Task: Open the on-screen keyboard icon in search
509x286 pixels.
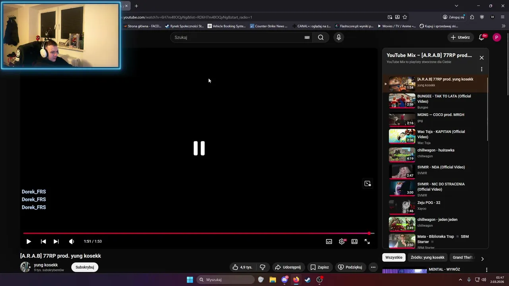Action: [x=307, y=37]
